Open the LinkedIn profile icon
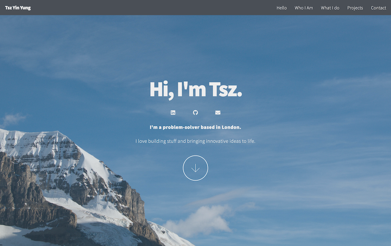 pyautogui.click(x=173, y=113)
